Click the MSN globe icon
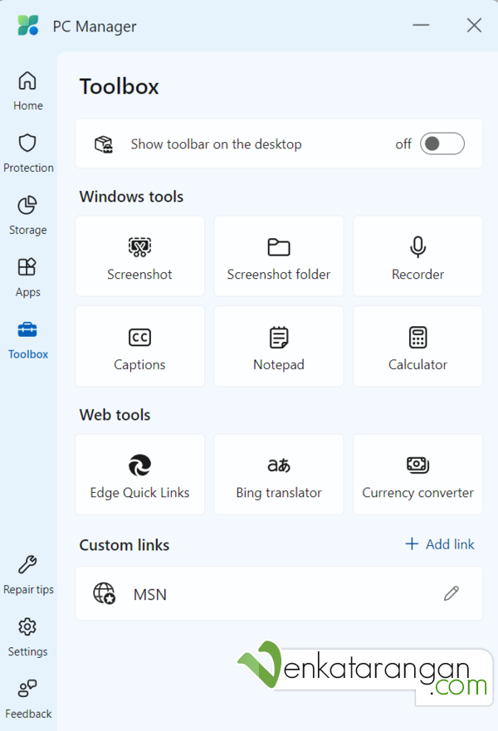The image size is (498, 731). tap(104, 593)
